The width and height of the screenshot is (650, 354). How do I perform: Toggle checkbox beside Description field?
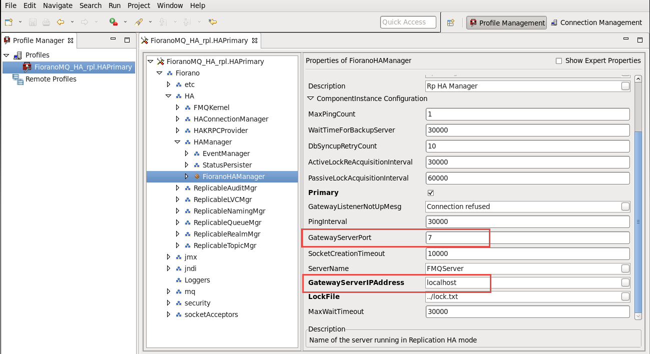[625, 86]
